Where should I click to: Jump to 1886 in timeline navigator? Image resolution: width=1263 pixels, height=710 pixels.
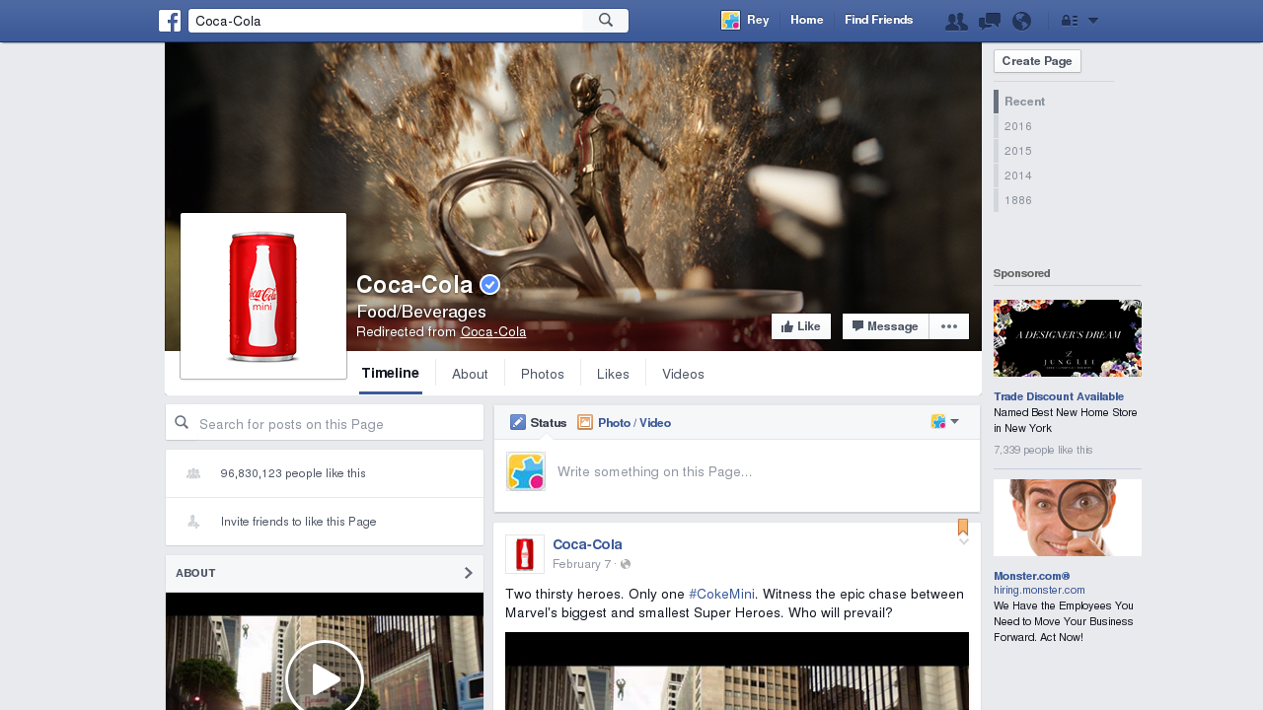(x=1018, y=200)
